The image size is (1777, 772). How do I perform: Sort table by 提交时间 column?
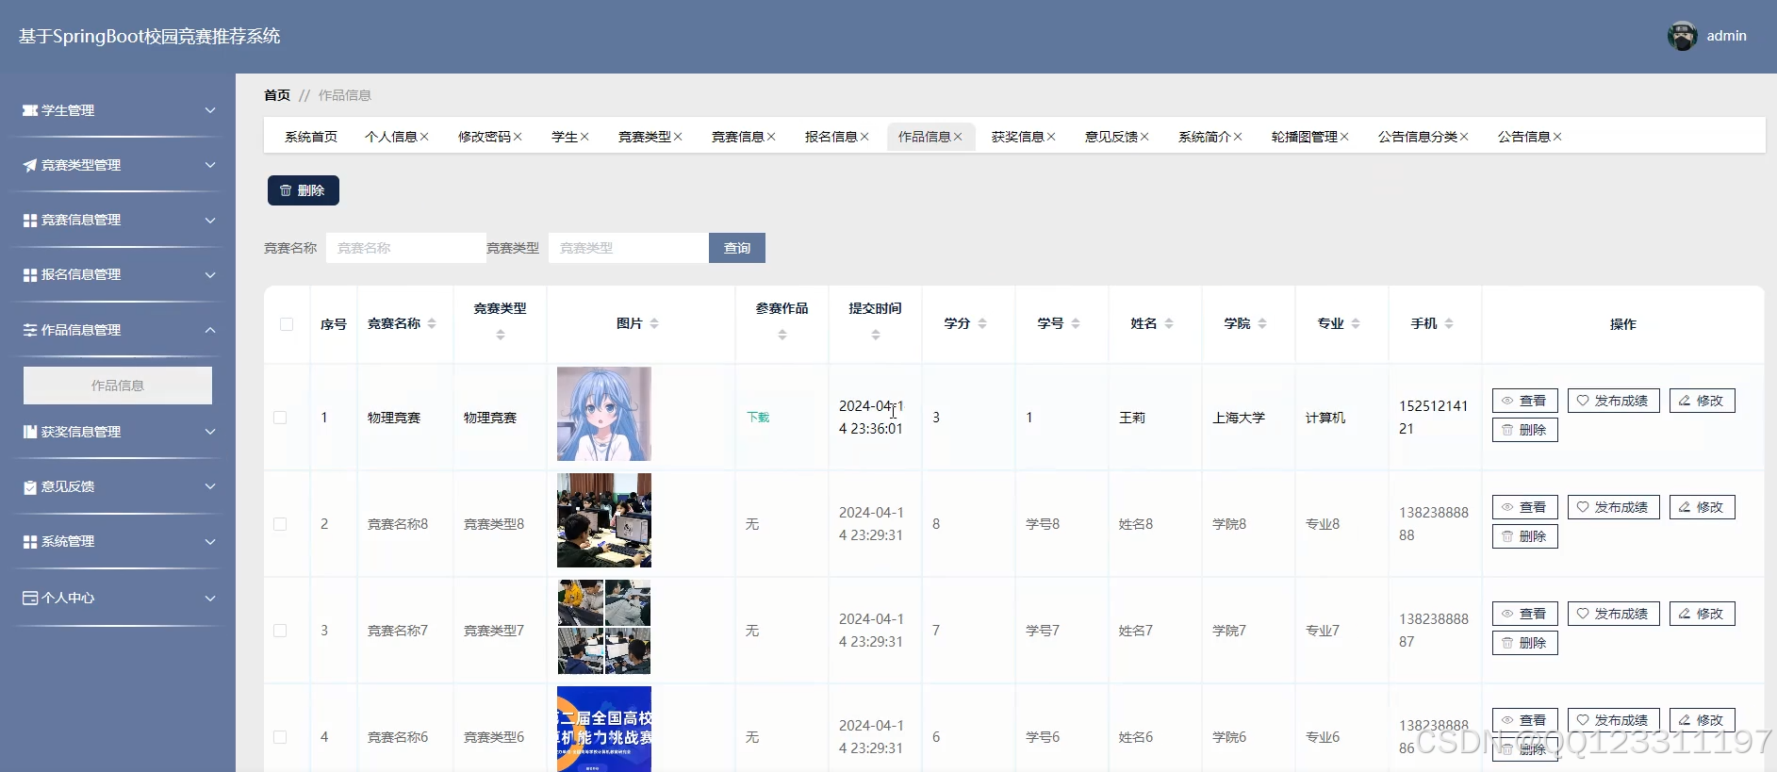[x=876, y=335]
